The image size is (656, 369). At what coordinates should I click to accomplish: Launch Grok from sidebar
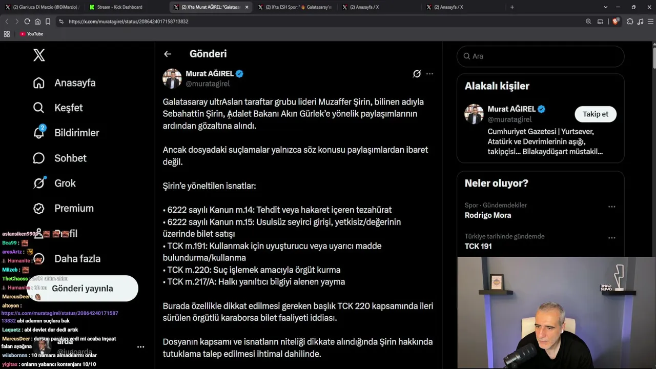54,183
